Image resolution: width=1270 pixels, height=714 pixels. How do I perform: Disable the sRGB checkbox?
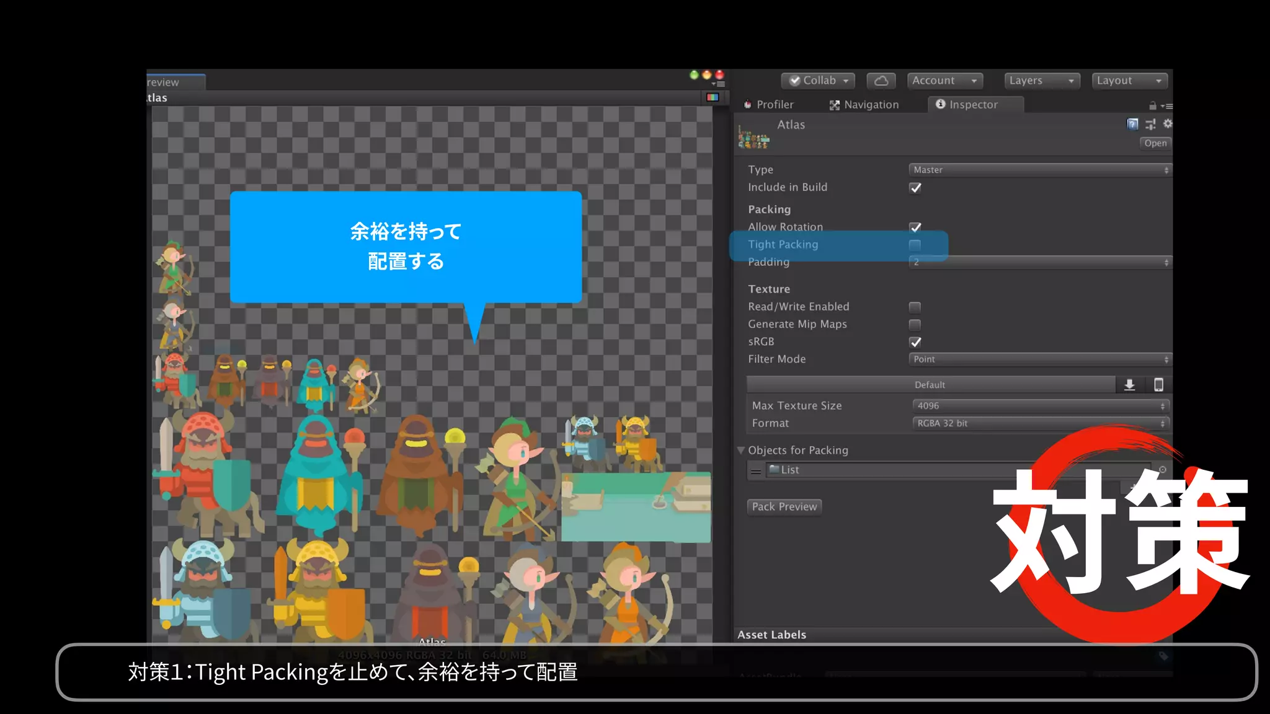(915, 342)
